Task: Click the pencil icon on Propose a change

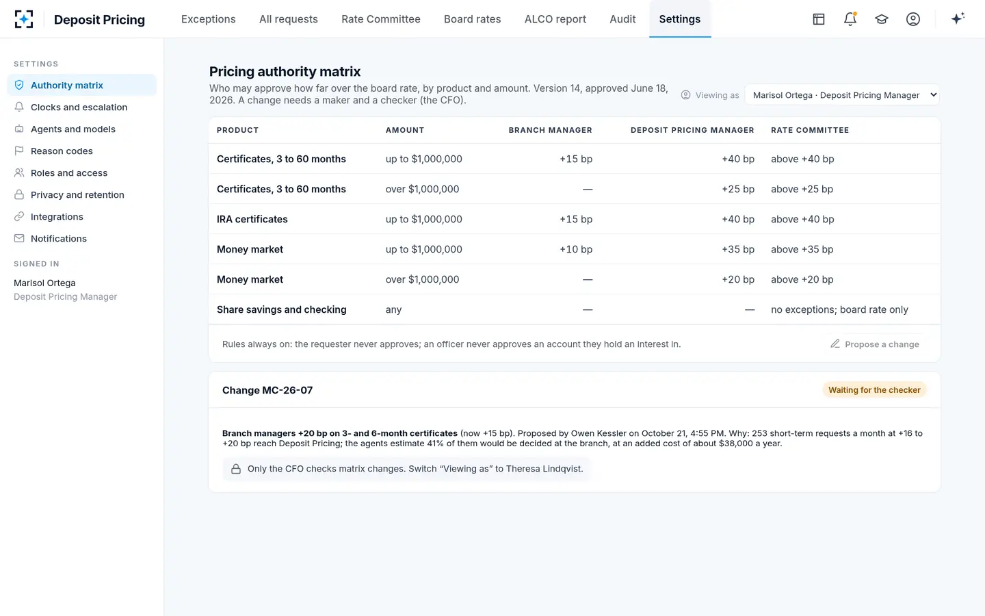Action: click(835, 344)
